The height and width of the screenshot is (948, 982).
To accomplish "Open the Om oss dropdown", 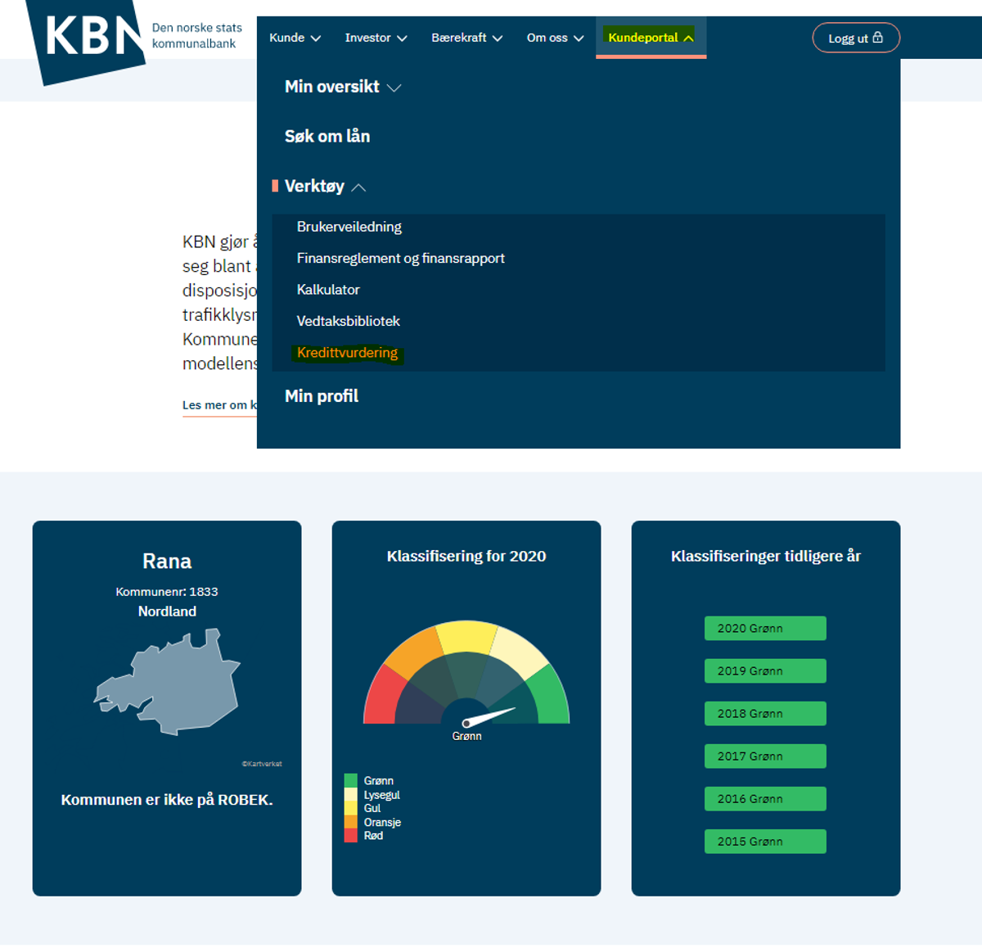I will tap(555, 38).
